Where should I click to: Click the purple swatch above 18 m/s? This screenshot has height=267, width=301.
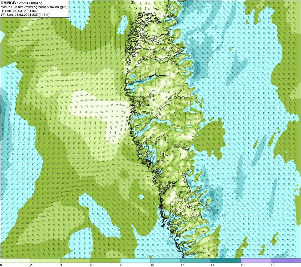pos(286,260)
